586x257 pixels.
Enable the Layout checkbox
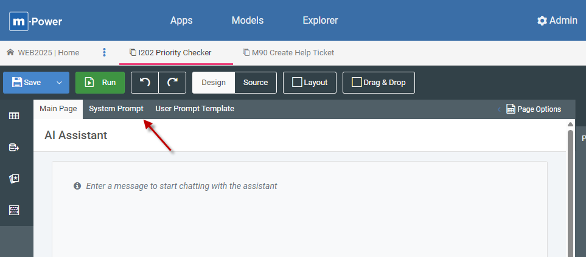coord(297,83)
